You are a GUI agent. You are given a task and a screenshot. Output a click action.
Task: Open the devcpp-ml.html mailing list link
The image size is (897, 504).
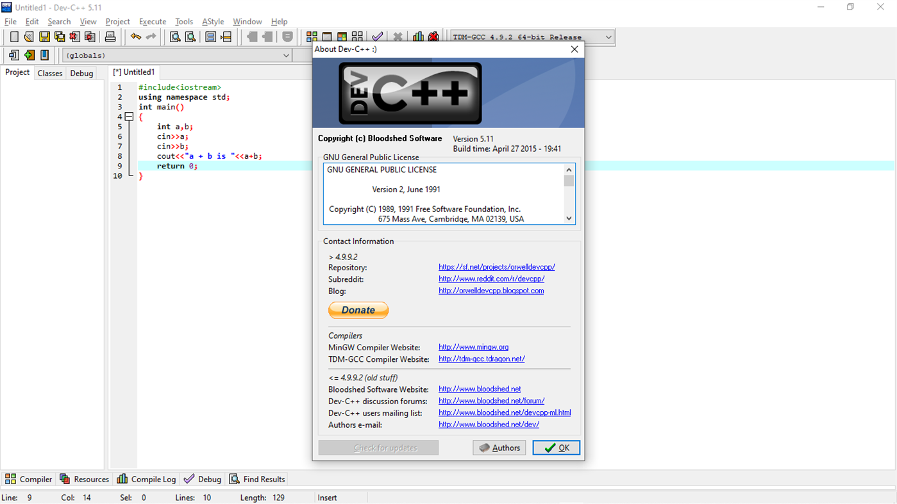(505, 413)
